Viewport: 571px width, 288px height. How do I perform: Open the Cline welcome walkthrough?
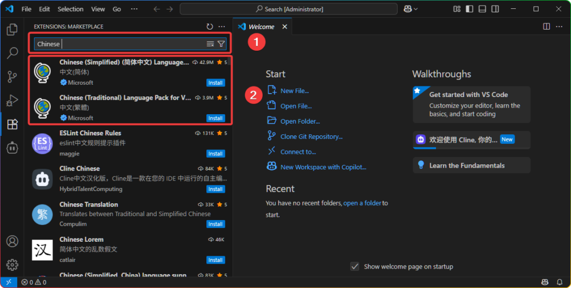click(471, 140)
